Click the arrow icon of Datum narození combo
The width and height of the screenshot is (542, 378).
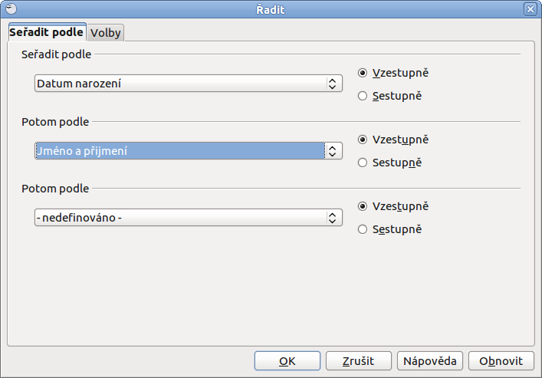[333, 84]
